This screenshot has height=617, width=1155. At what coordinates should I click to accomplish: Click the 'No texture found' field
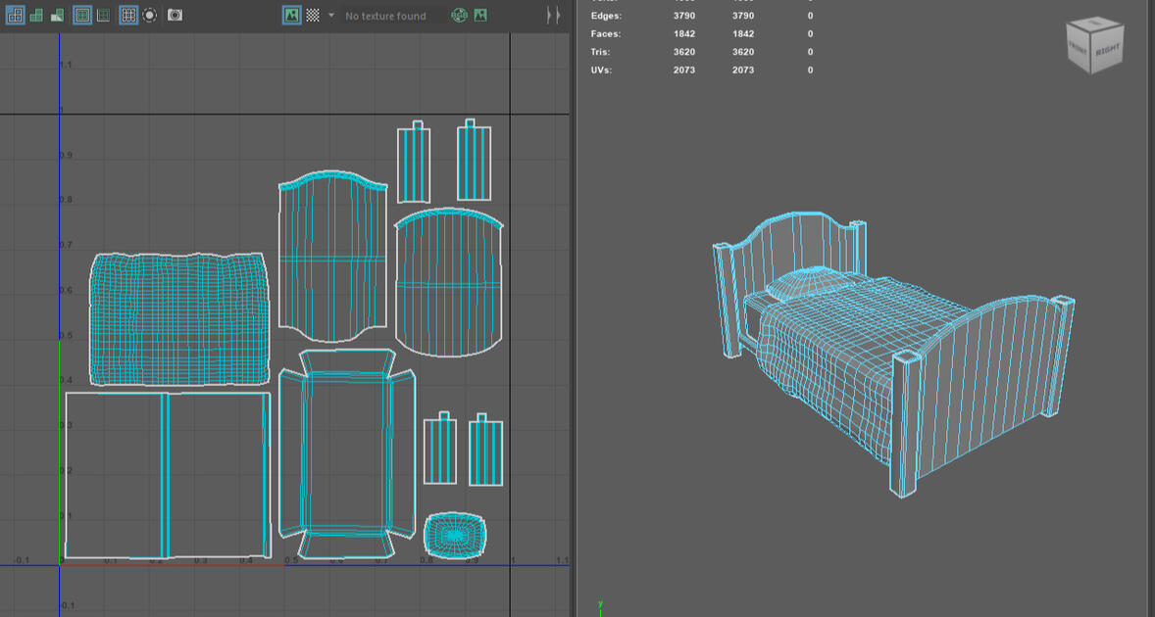tap(385, 16)
